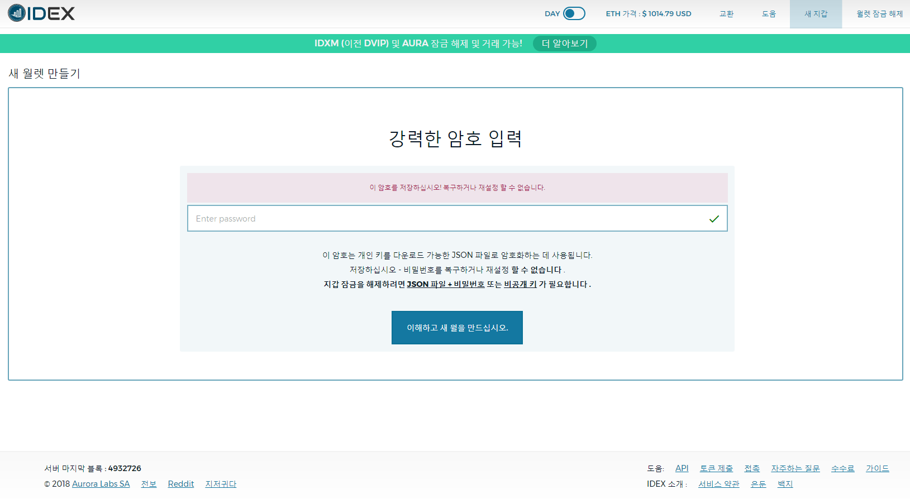Open the 접촉 footer link

pos(752,468)
